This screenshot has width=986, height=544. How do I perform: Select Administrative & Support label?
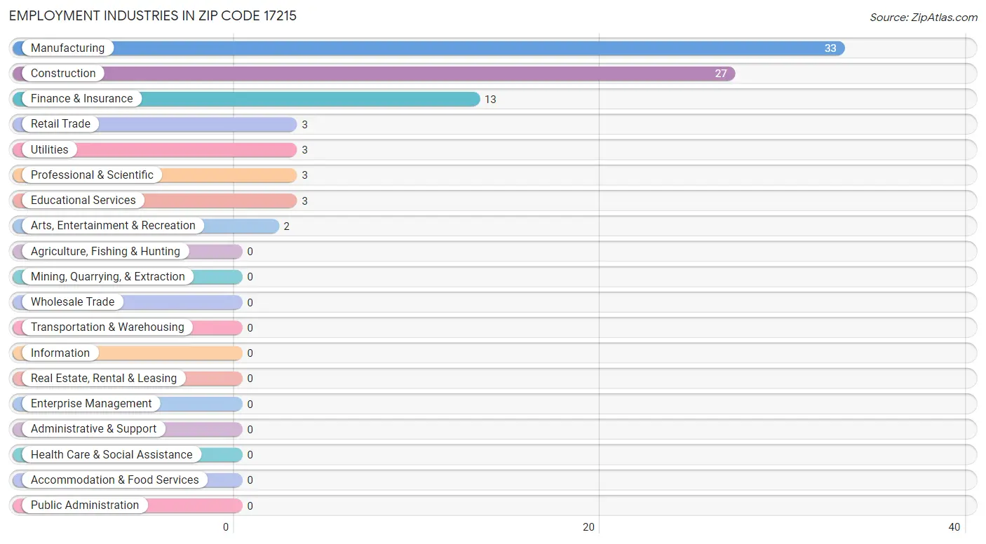94,428
